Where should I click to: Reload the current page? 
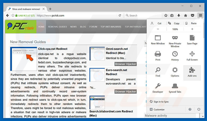(120, 15)
